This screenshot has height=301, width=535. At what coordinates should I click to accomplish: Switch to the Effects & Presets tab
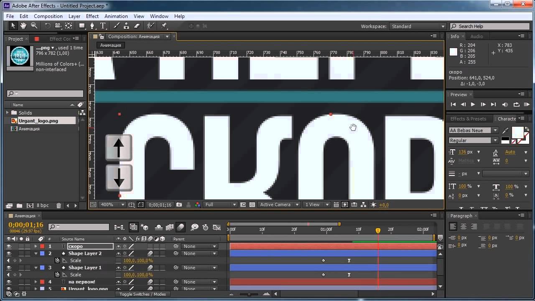point(468,119)
